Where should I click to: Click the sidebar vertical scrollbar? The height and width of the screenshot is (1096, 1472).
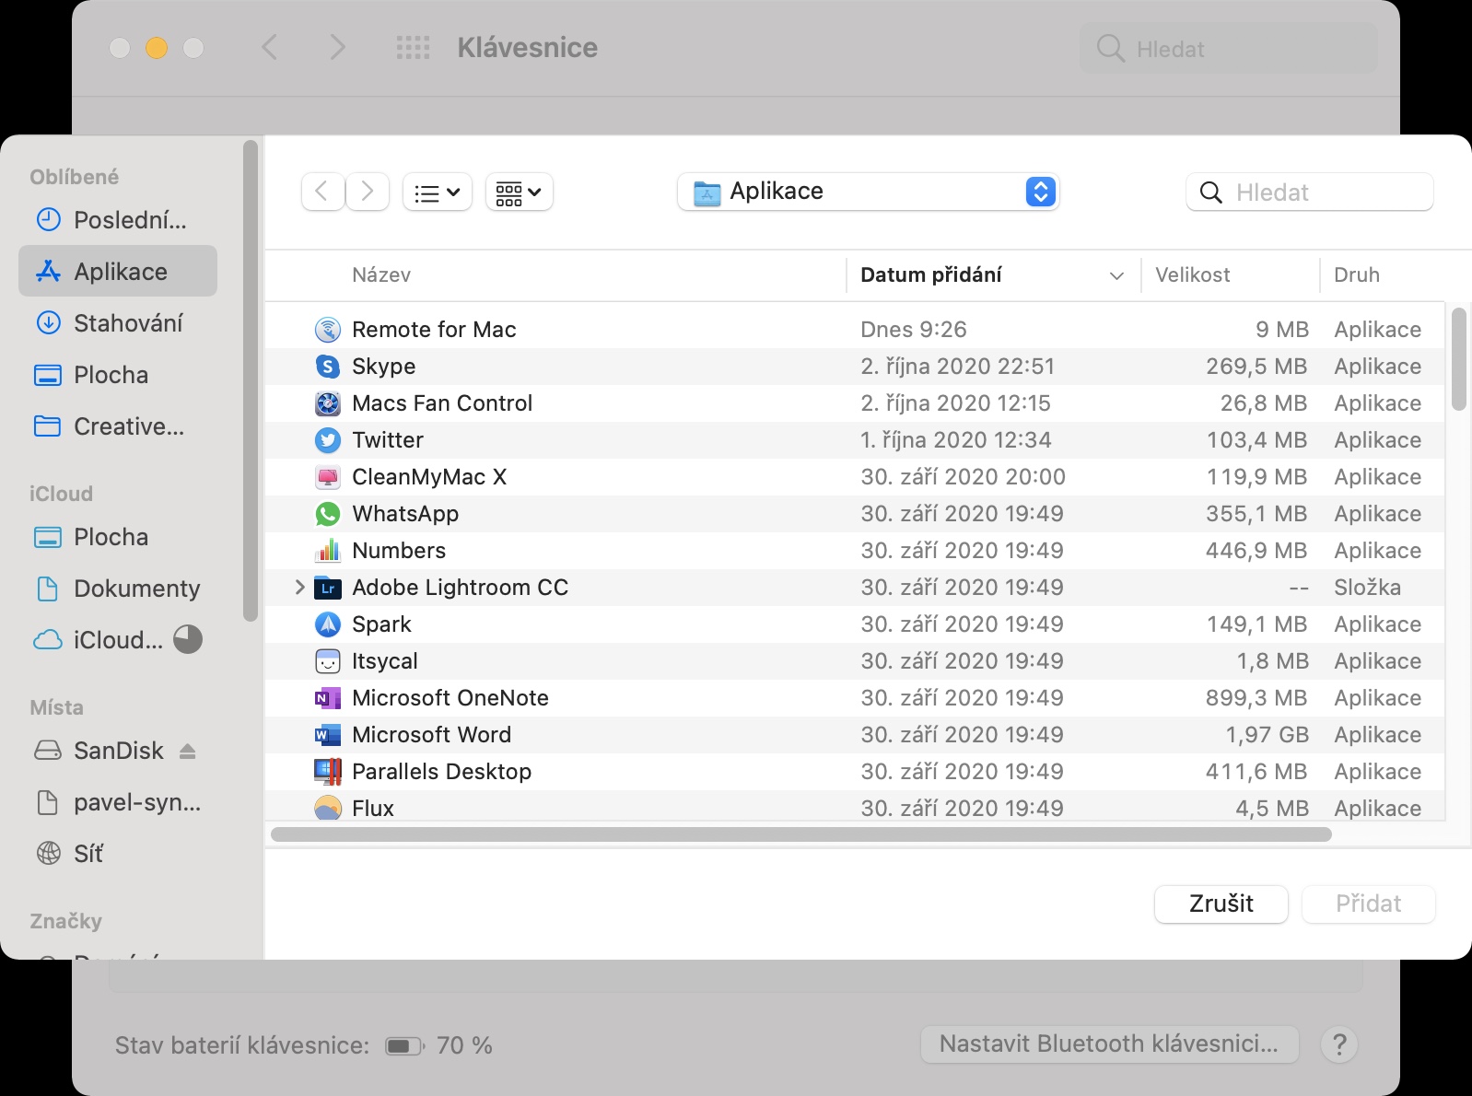click(250, 380)
